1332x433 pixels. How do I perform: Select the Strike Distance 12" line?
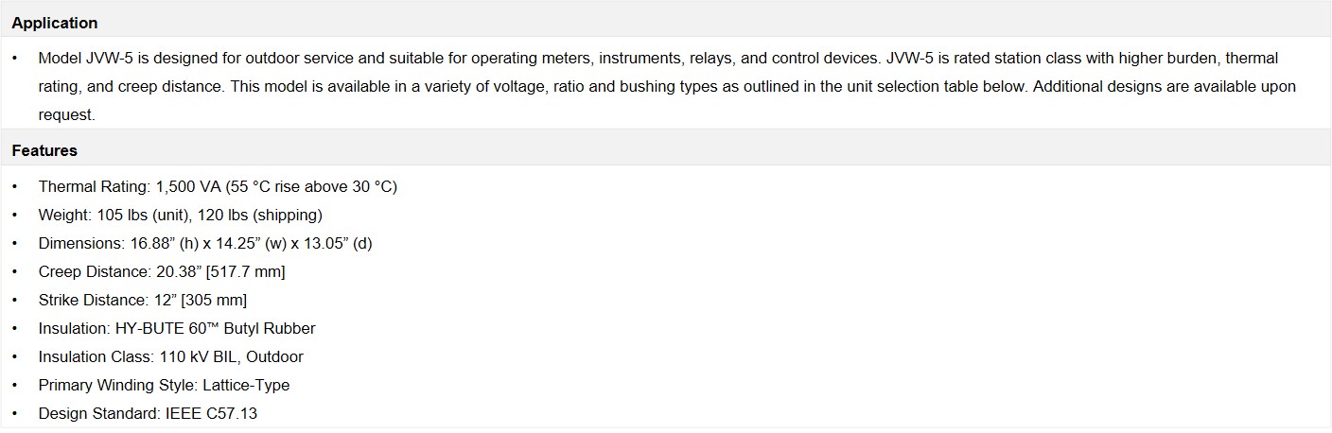pos(143,301)
